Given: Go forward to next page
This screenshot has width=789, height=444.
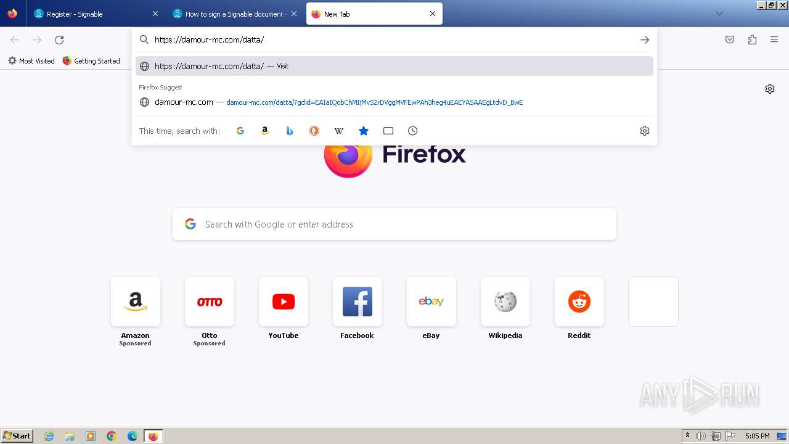Looking at the screenshot, I should [37, 39].
